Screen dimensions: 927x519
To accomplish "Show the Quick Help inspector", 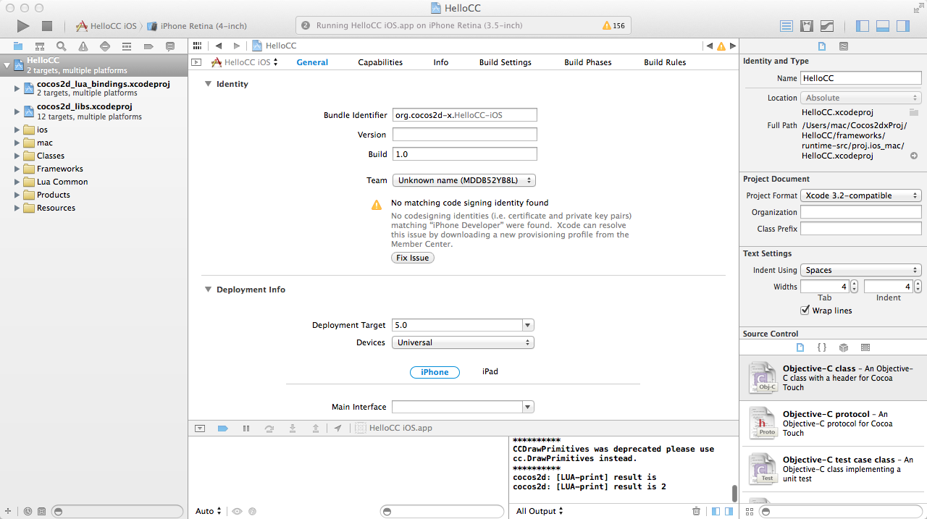I will coord(844,46).
